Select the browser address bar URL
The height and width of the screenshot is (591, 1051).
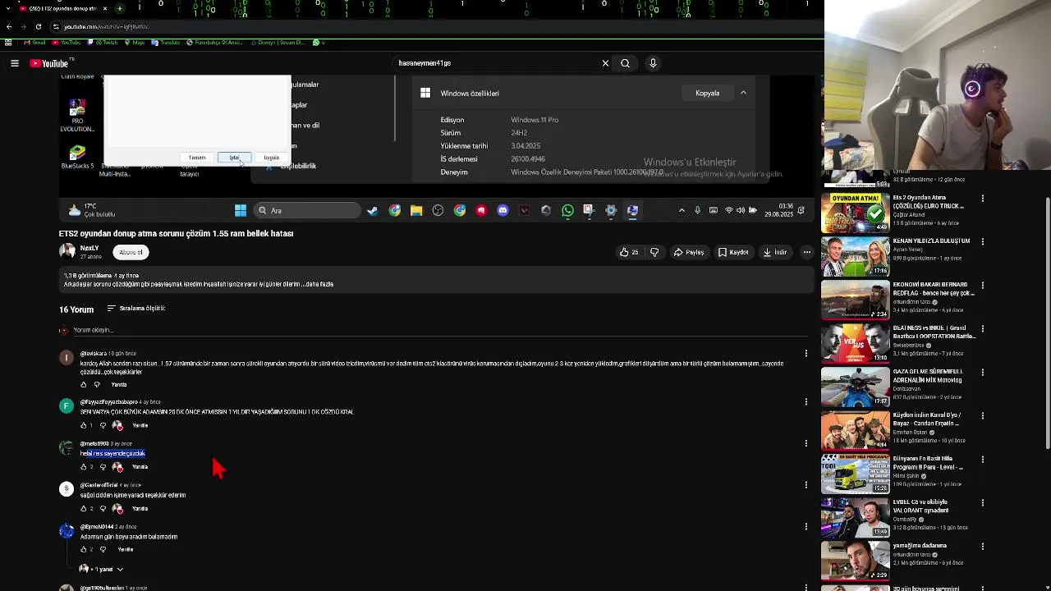pyautogui.click(x=106, y=26)
